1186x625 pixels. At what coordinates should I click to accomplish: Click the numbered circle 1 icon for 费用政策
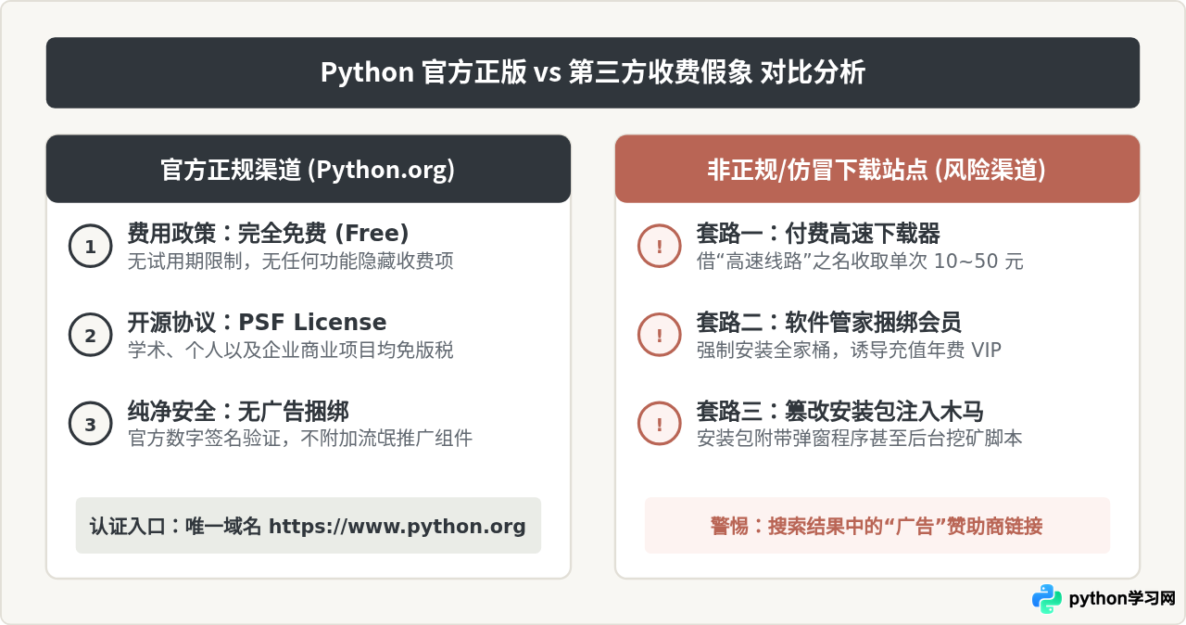90,247
